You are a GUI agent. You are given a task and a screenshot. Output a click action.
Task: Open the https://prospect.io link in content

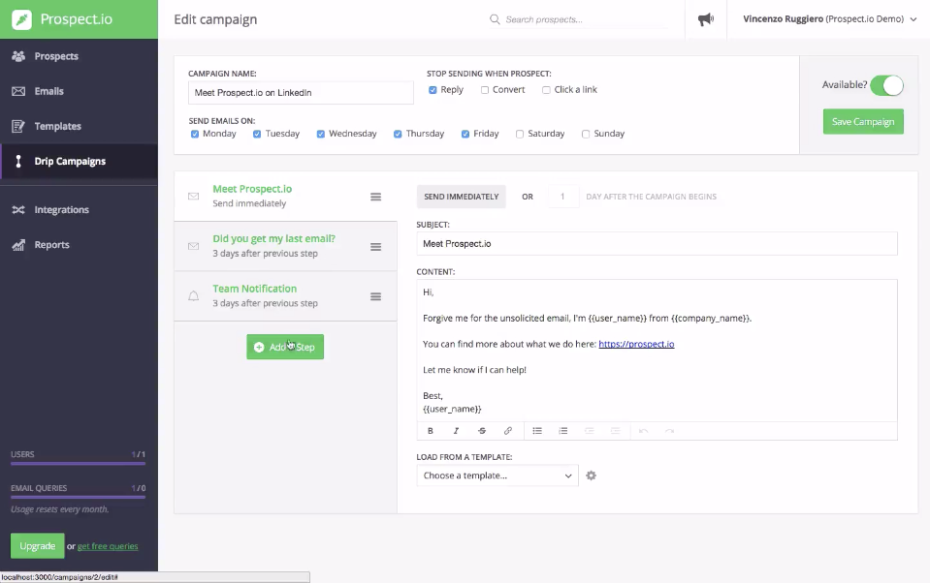click(636, 344)
